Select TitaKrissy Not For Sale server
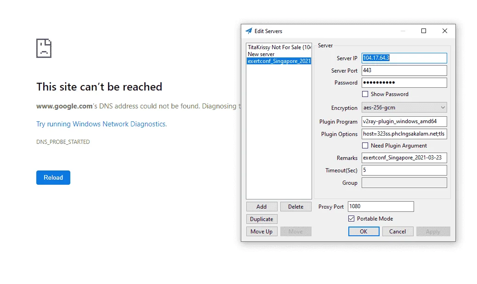The width and height of the screenshot is (477, 284). (x=279, y=47)
